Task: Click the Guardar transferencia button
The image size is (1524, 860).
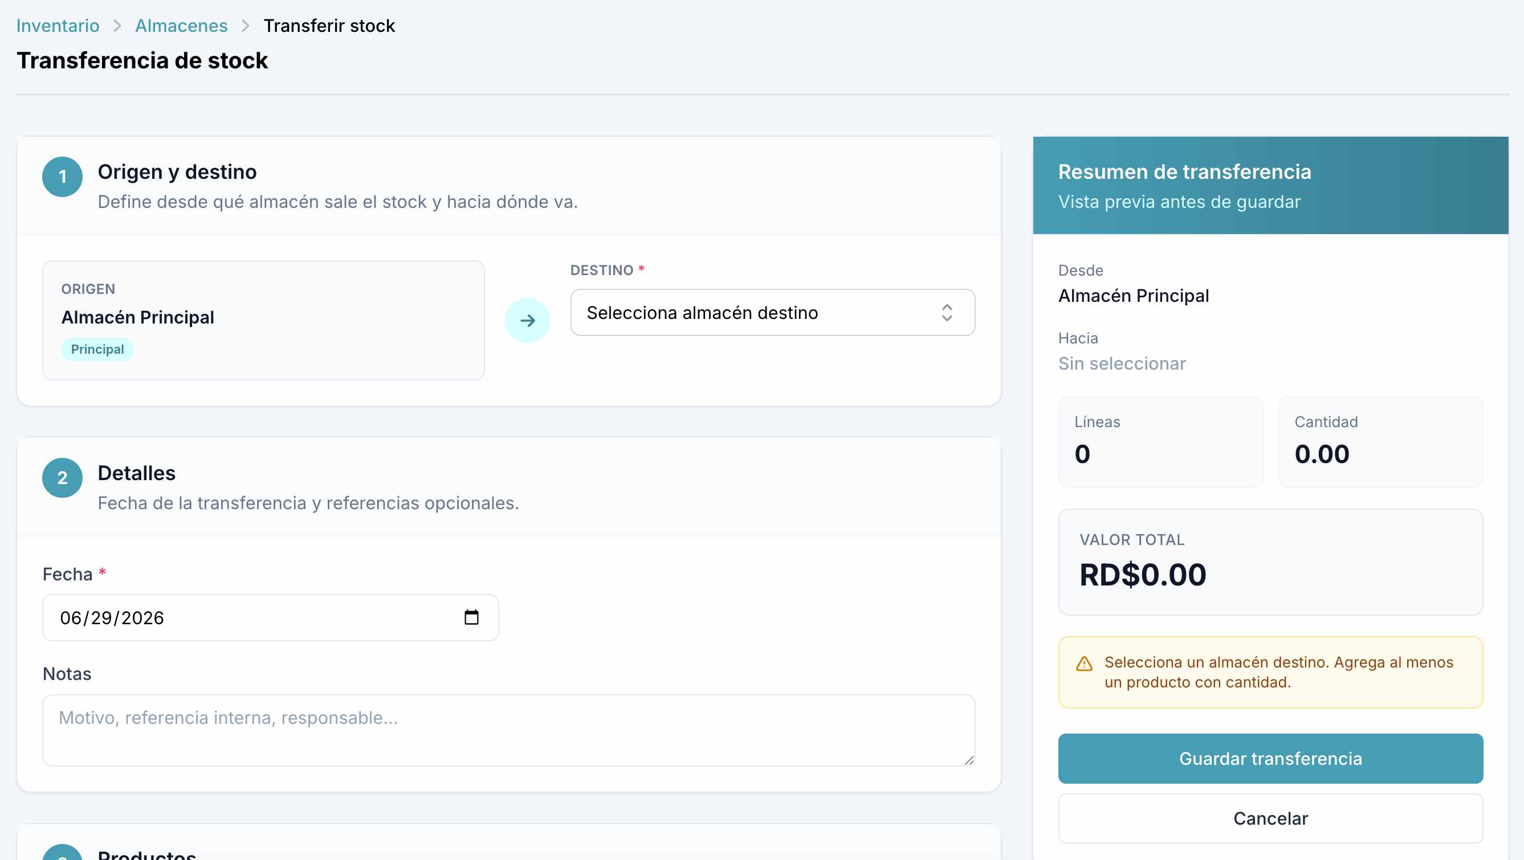Action: pyautogui.click(x=1270, y=758)
